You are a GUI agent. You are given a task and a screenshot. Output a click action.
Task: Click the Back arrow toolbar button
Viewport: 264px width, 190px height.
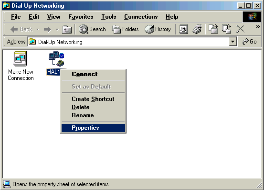pyautogui.click(x=21, y=29)
